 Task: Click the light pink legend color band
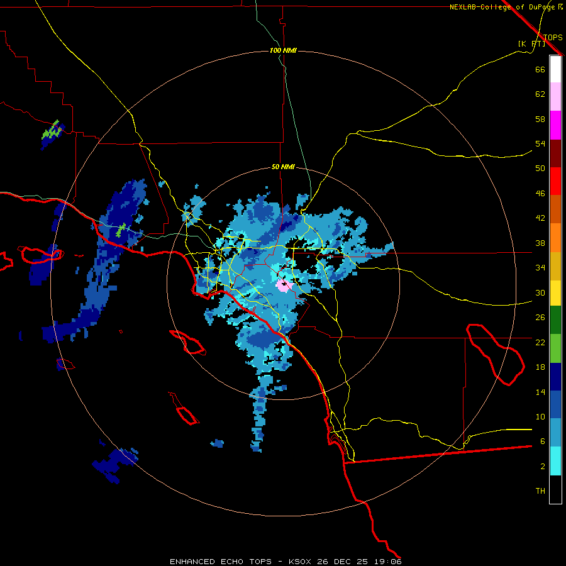pyautogui.click(x=555, y=97)
